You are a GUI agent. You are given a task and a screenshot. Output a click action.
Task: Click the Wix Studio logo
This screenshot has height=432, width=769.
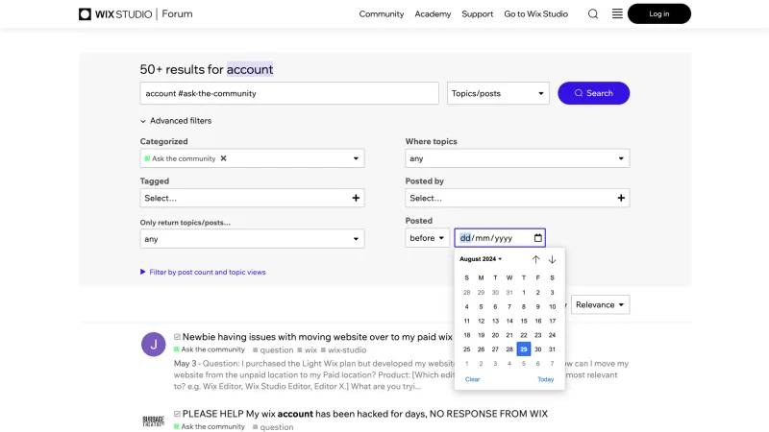coord(115,14)
